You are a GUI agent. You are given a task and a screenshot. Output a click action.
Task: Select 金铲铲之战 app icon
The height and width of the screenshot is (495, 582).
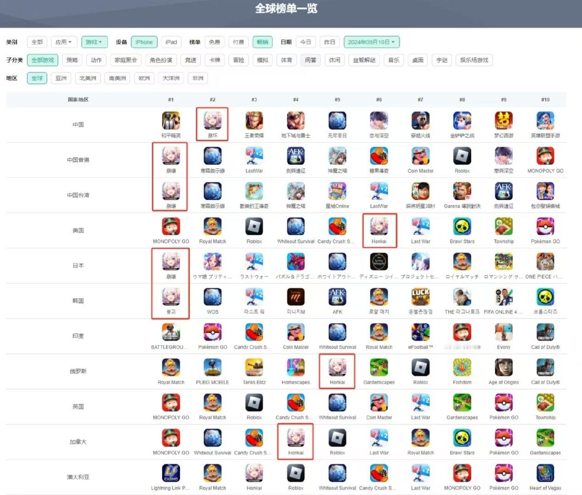click(462, 121)
